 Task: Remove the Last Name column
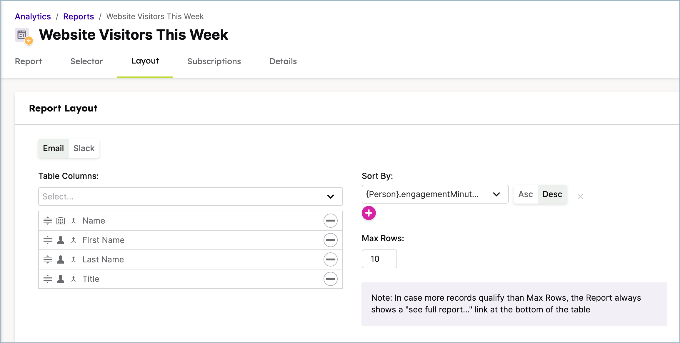click(x=331, y=259)
